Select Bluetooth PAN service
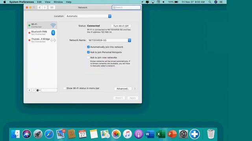252x141 pixels. 42,33
